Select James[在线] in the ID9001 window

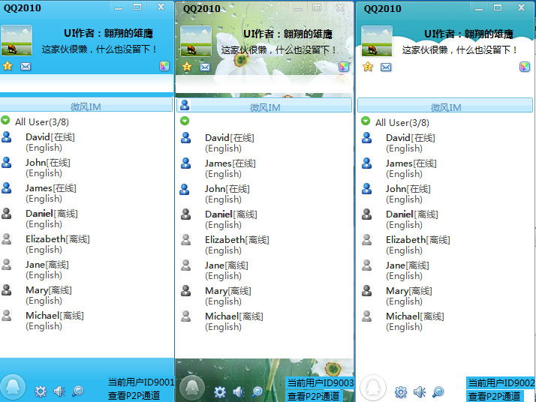tap(51, 188)
